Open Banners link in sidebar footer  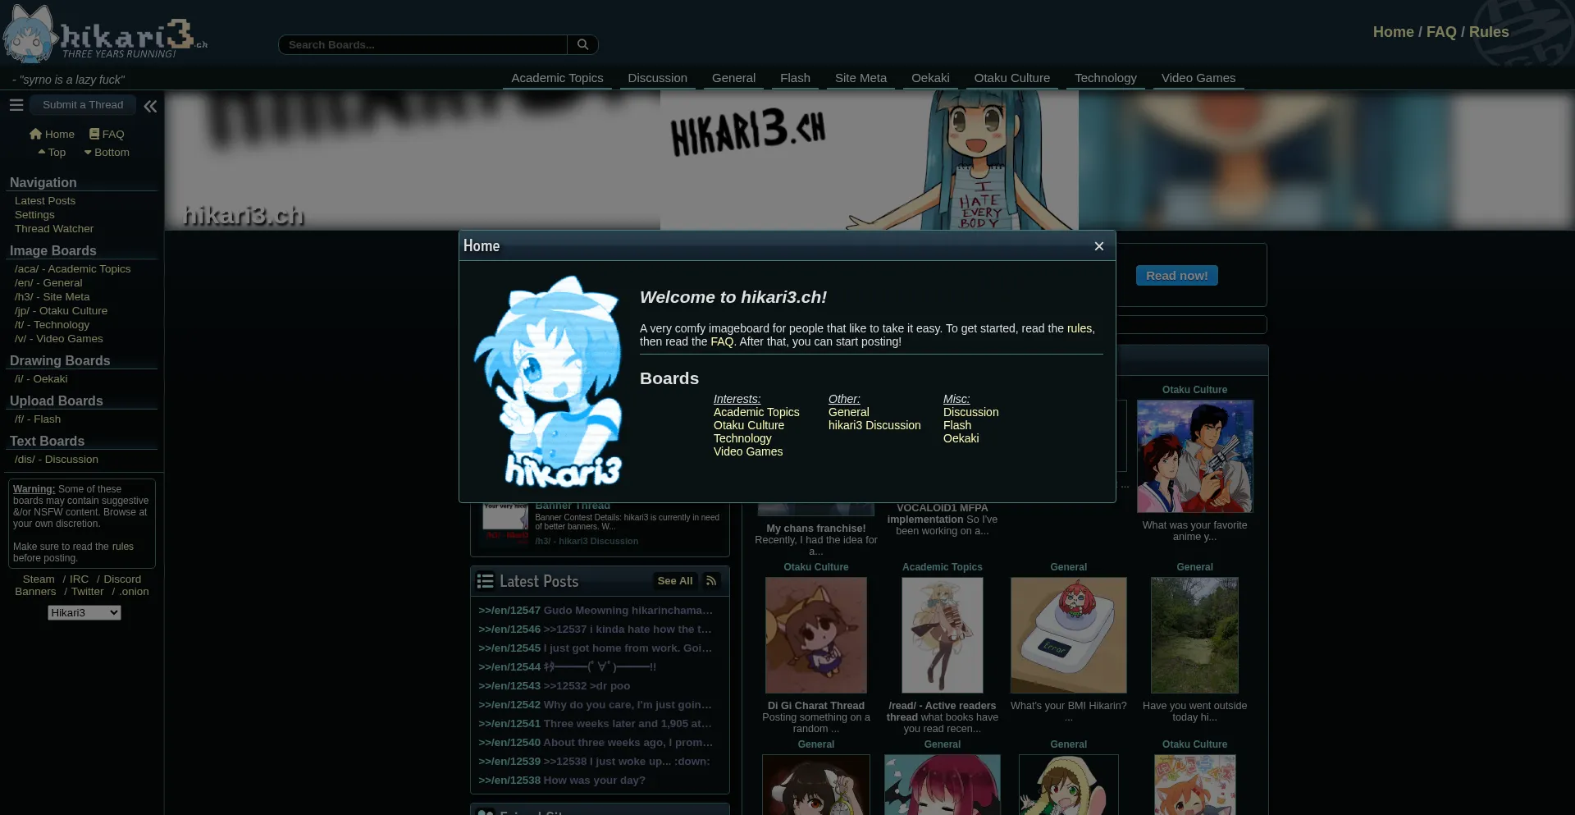(35, 592)
